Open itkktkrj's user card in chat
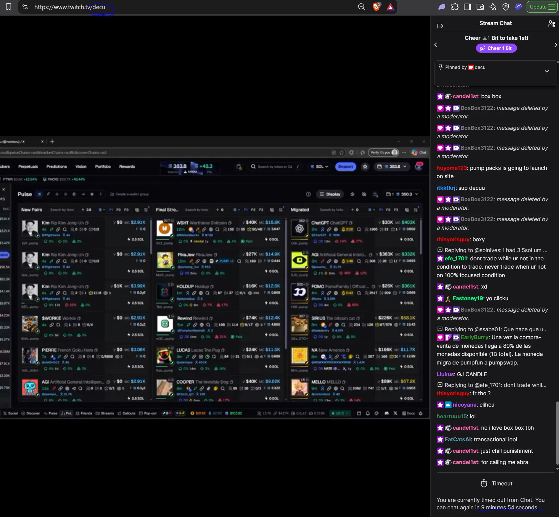Image resolution: width=559 pixels, height=517 pixels. pyautogui.click(x=446, y=188)
